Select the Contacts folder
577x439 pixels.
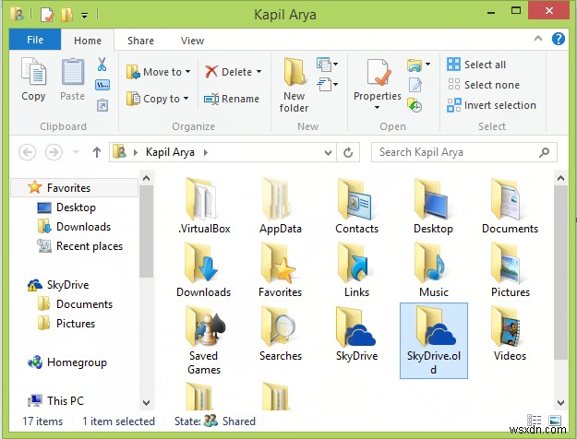[x=357, y=206]
